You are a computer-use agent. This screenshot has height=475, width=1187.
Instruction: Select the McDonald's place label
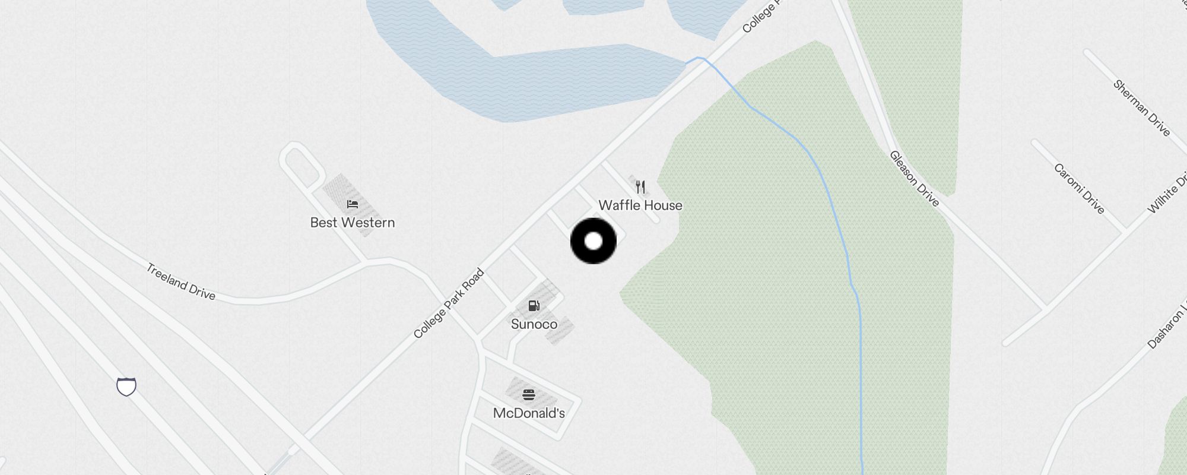pyautogui.click(x=529, y=413)
